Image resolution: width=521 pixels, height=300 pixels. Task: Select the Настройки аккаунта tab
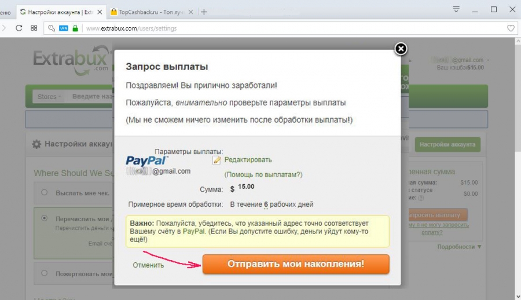61,12
